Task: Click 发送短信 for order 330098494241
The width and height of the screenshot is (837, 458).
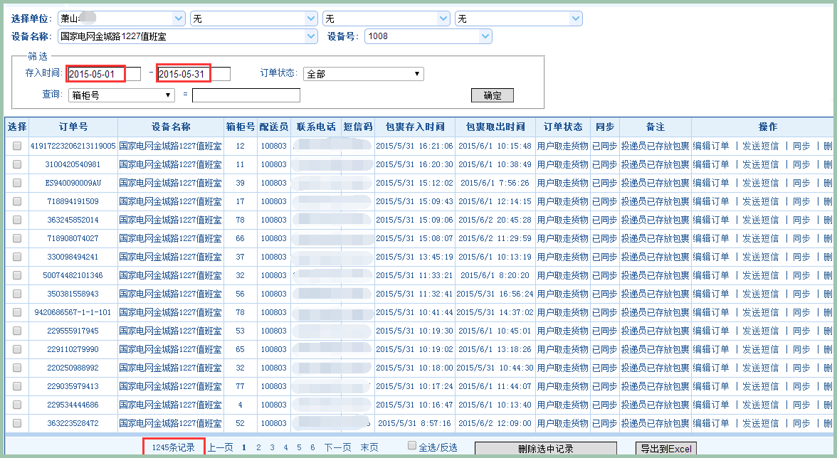Action: click(x=761, y=257)
